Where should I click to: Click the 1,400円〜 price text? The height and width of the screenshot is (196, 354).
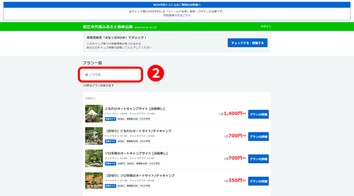pyautogui.click(x=235, y=114)
